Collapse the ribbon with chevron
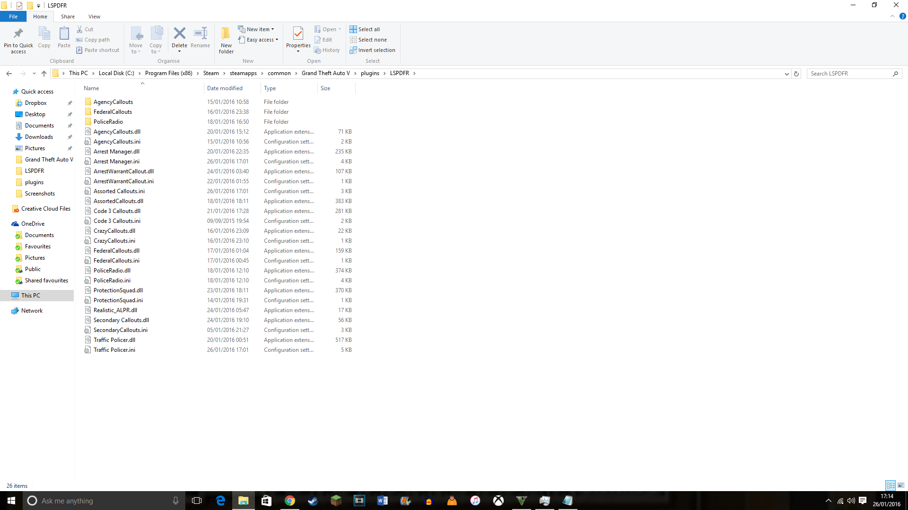The image size is (908, 510). point(892,16)
